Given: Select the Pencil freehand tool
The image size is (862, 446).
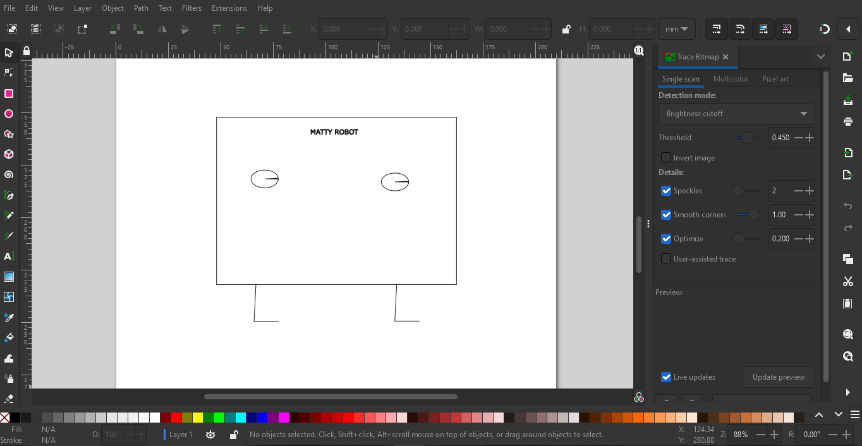Looking at the screenshot, I should (9, 215).
